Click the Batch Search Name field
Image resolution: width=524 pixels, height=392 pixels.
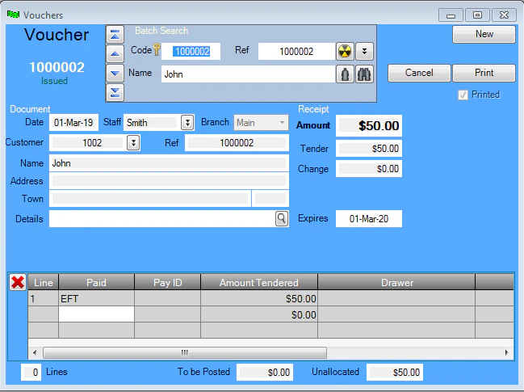pos(248,74)
